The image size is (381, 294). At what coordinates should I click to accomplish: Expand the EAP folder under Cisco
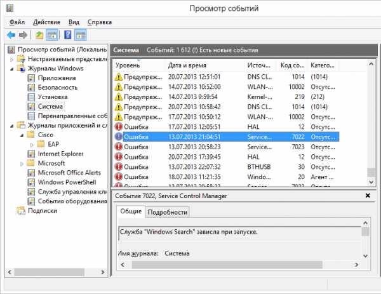pyautogui.click(x=32, y=144)
